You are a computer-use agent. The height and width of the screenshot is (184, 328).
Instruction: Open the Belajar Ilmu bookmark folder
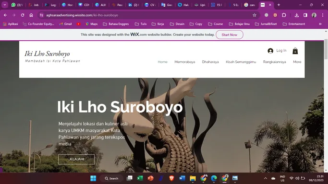[239, 24]
